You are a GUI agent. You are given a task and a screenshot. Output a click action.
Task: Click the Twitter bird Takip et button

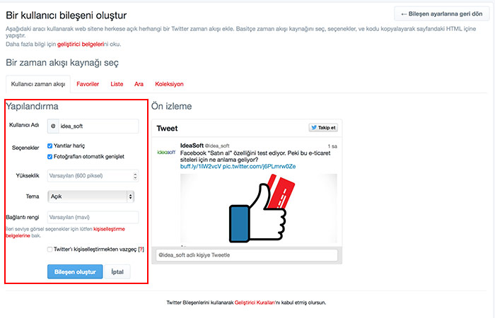tap(323, 127)
